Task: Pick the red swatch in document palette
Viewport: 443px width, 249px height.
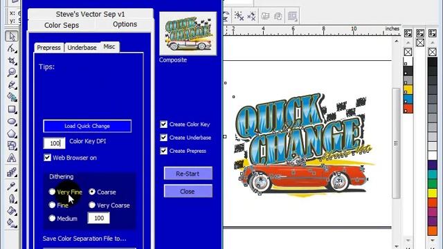Action: coord(408,109)
